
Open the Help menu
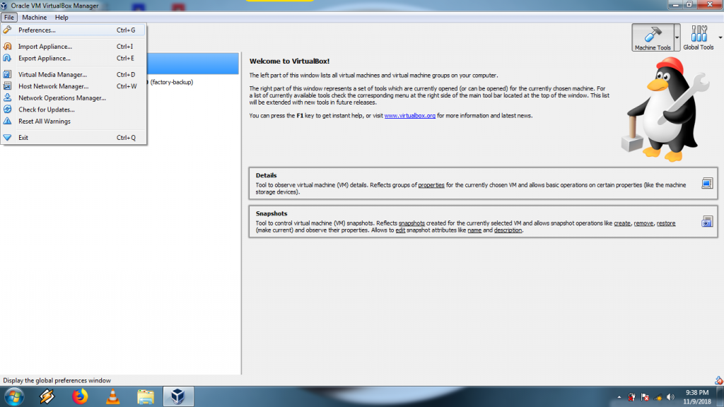click(x=62, y=17)
